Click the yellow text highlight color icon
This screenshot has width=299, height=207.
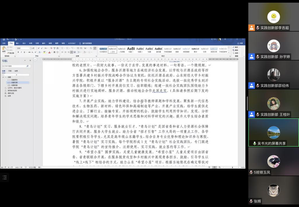click(45, 52)
